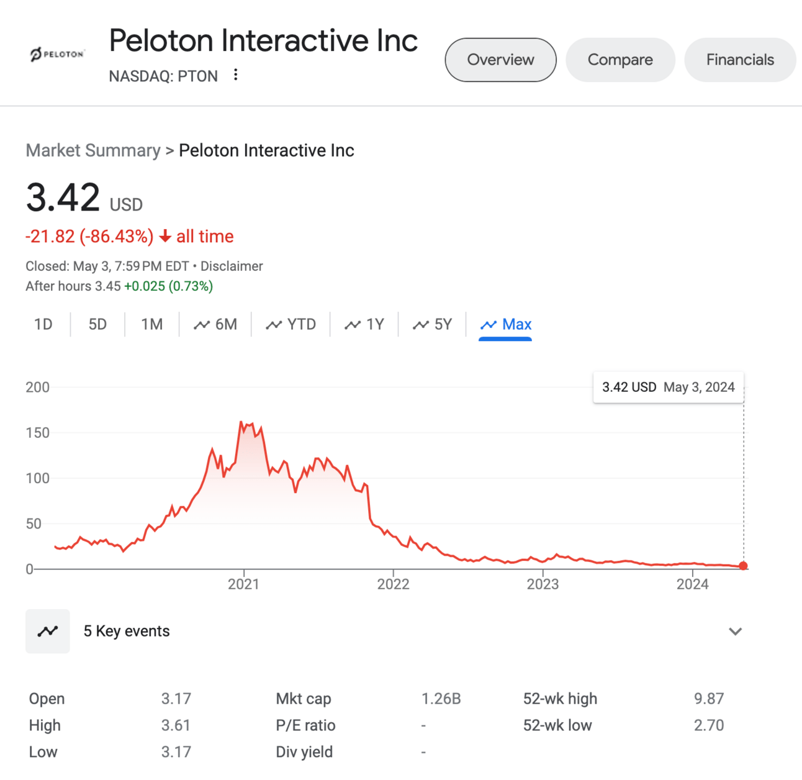The height and width of the screenshot is (780, 802).
Task: Click the red endpoint dot on the chart
Action: pos(743,566)
